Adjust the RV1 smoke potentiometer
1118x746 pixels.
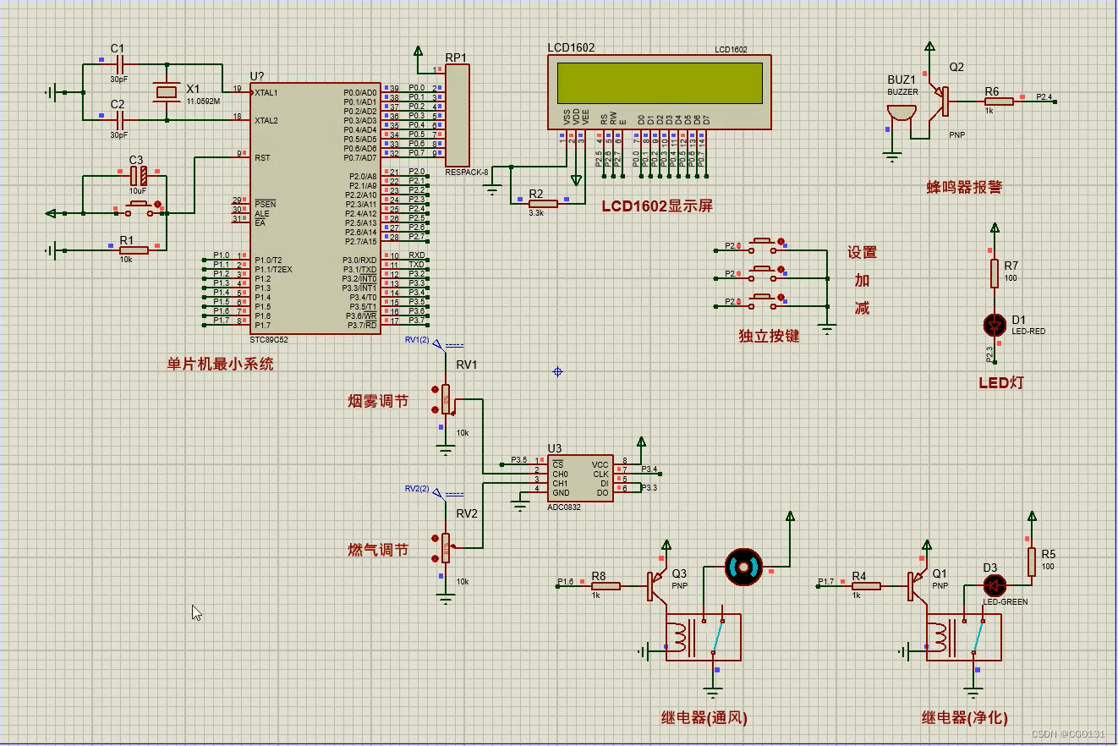(x=446, y=400)
